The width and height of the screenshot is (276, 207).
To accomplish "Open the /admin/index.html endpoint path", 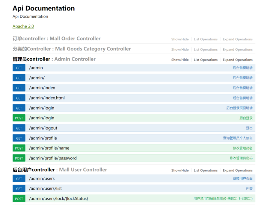I will click(x=47, y=98).
